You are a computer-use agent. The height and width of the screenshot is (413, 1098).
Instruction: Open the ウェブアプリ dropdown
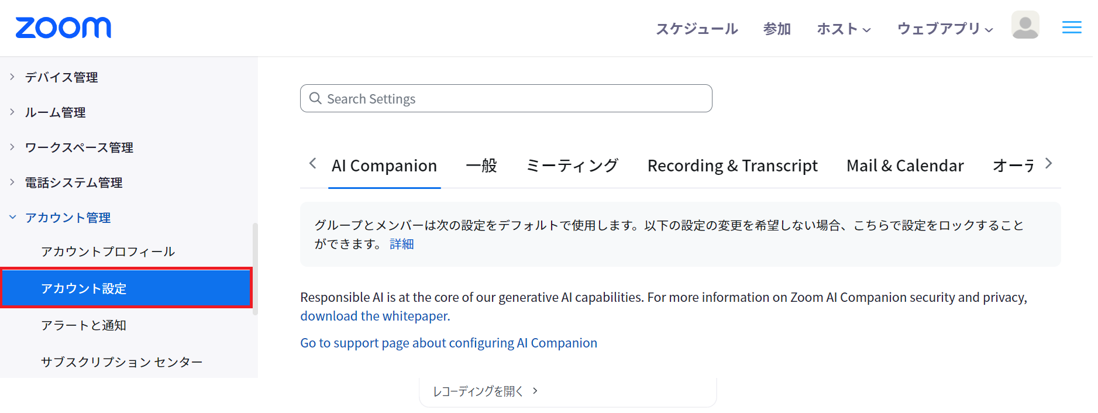click(x=944, y=28)
